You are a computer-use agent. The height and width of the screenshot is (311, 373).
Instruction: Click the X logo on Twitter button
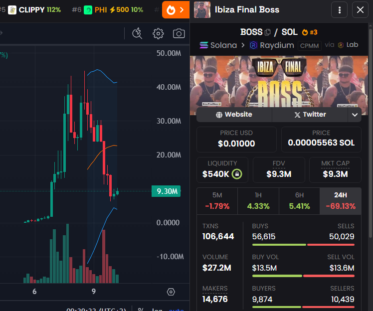point(297,115)
